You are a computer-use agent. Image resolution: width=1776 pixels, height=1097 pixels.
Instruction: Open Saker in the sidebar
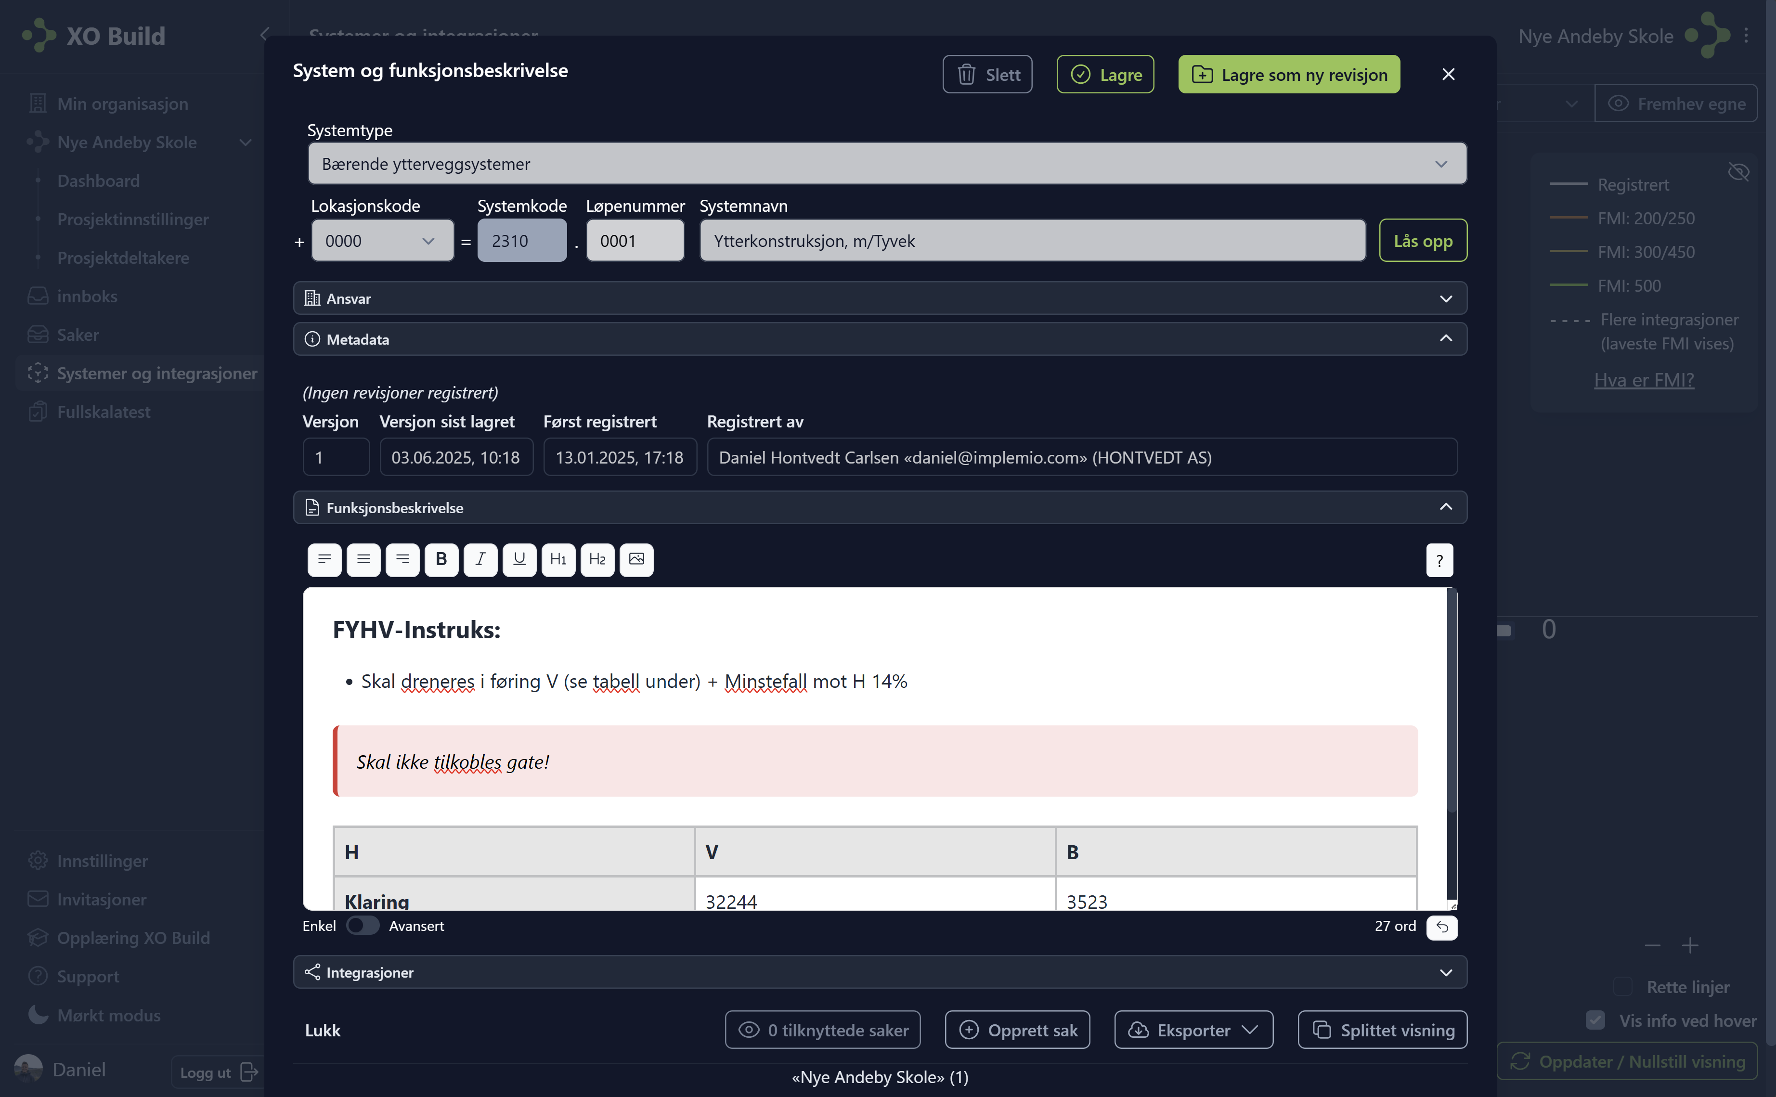point(78,335)
